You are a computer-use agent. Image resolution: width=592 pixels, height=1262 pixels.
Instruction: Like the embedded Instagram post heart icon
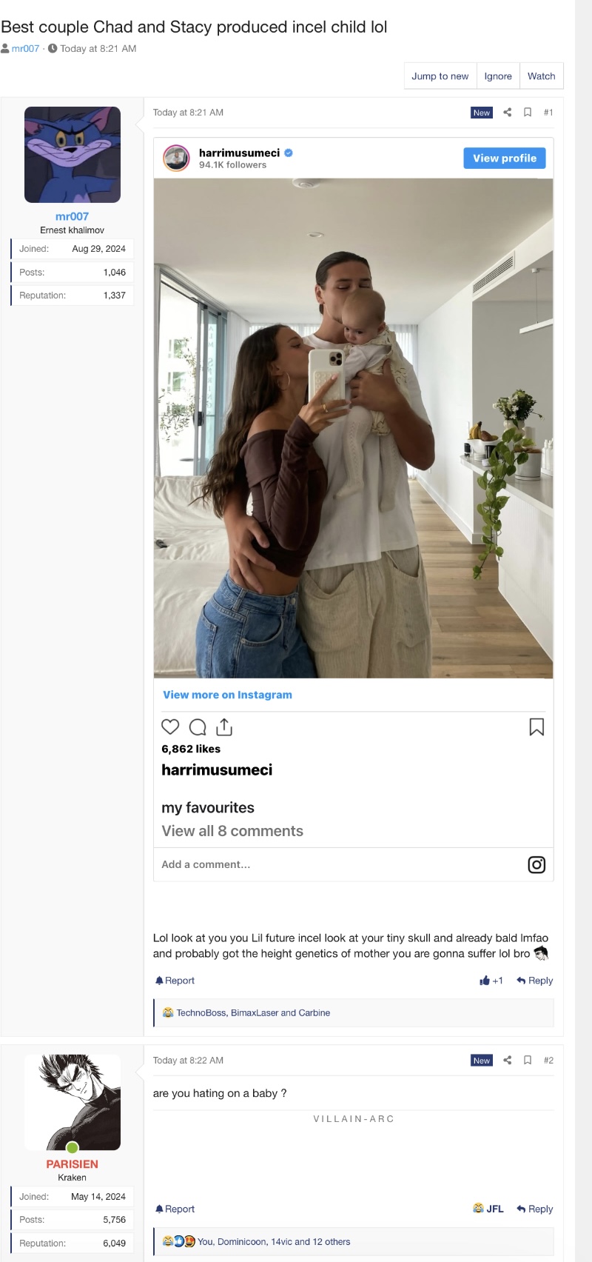click(x=170, y=727)
